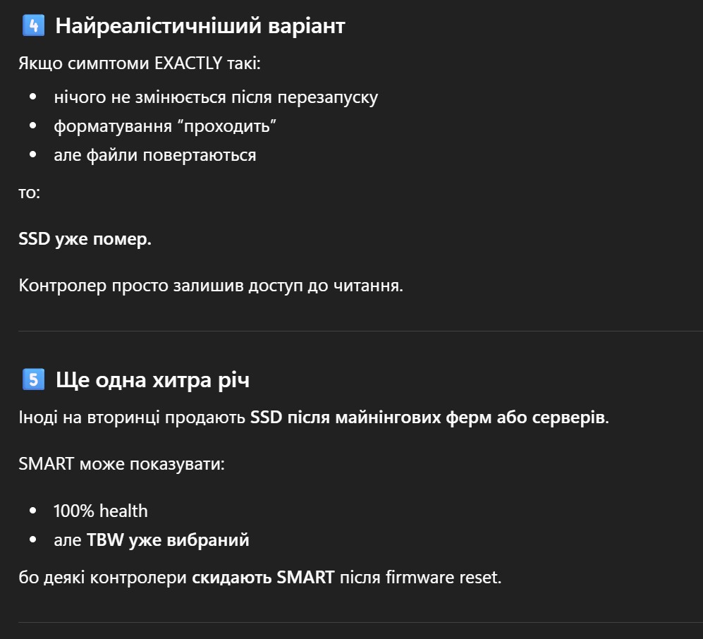Click the heading "Найреалістичніший варіант"
The image size is (703, 639).
click(200, 26)
